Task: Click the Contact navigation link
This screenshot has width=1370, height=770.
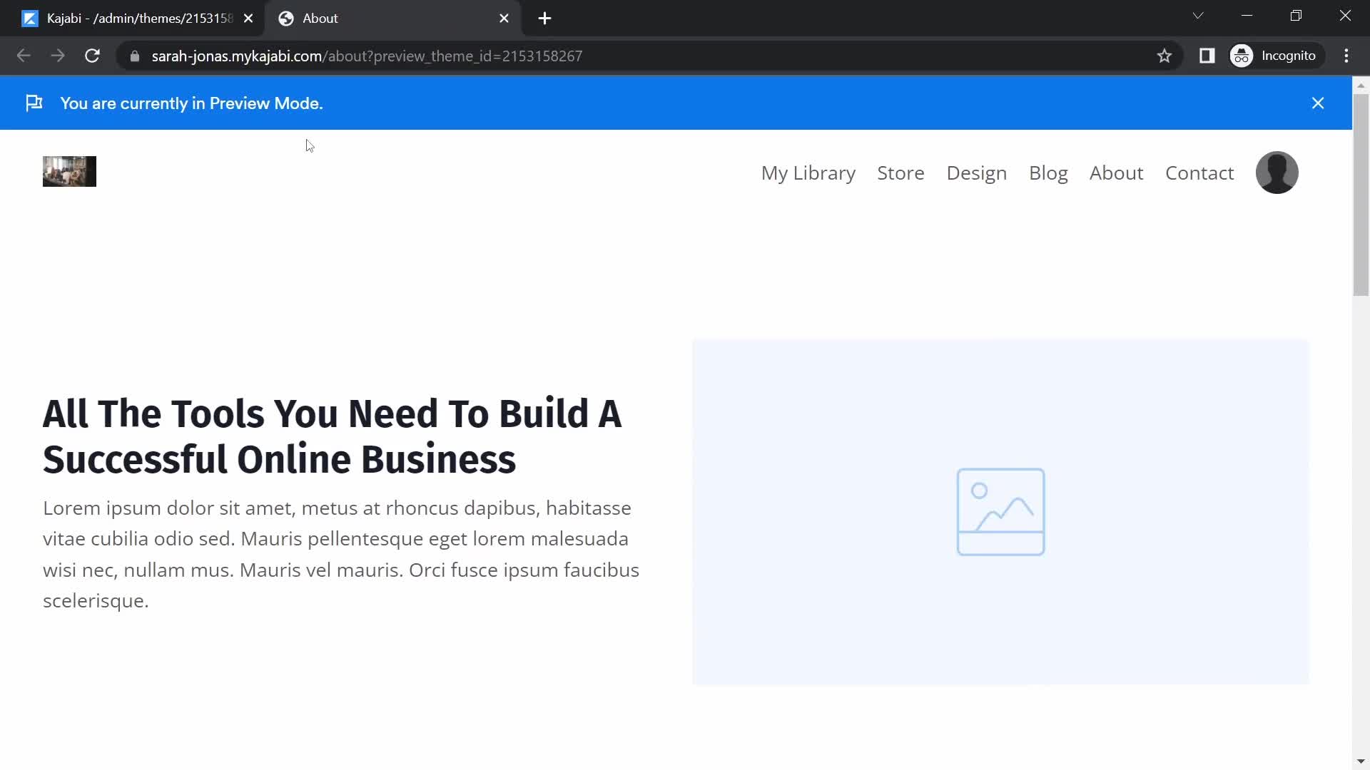Action: 1199,172
